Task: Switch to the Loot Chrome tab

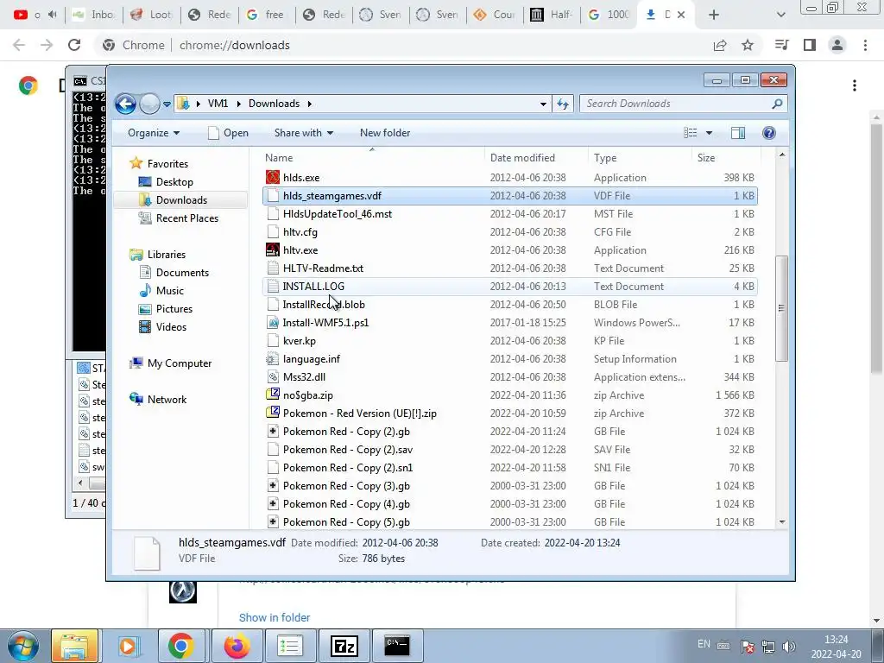Action: [152, 15]
